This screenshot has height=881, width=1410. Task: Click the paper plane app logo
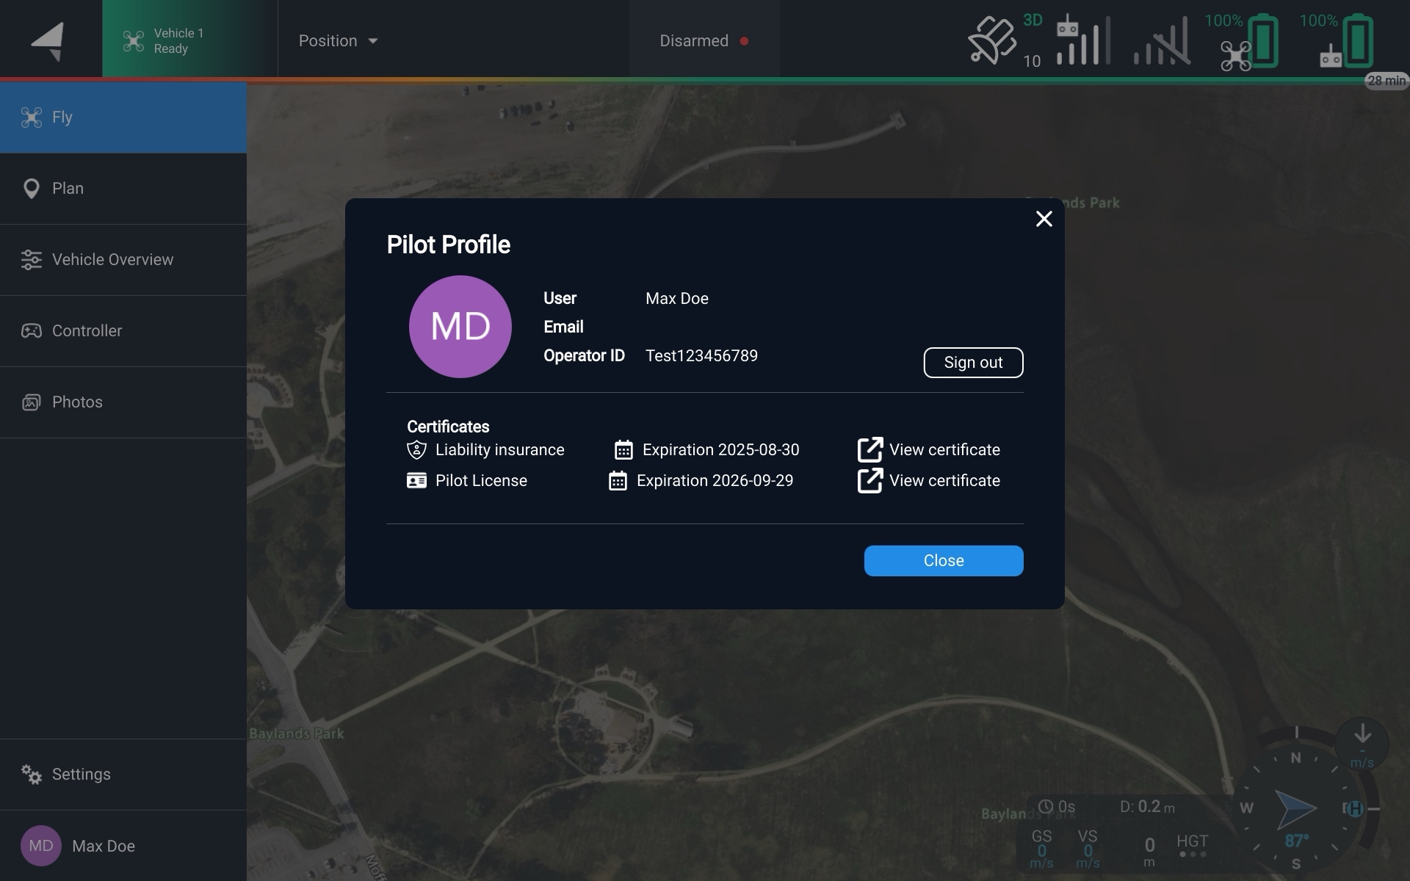point(49,40)
